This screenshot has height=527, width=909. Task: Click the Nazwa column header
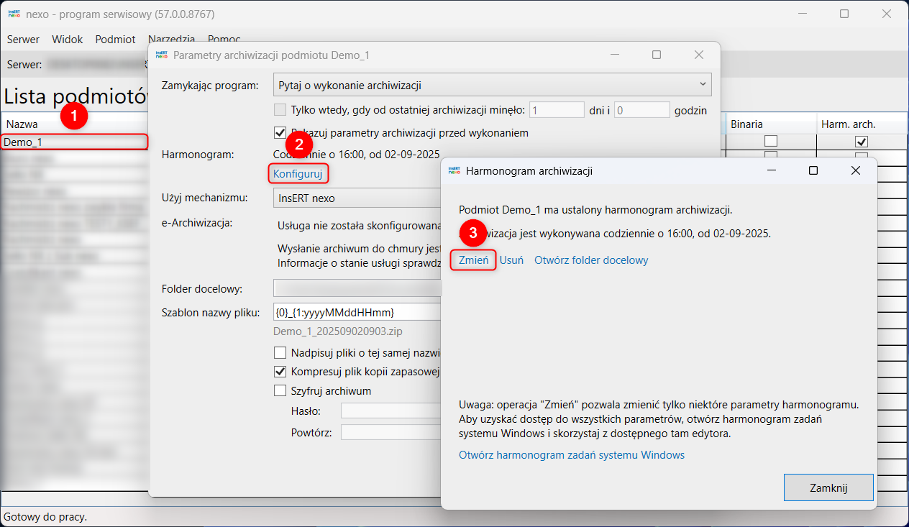tap(75, 124)
